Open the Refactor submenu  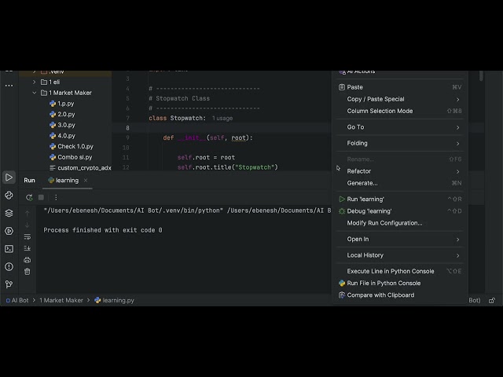point(400,171)
